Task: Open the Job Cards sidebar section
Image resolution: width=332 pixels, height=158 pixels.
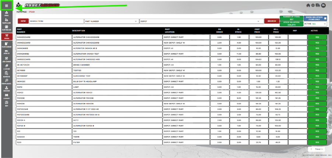Action: pyautogui.click(x=6, y=60)
